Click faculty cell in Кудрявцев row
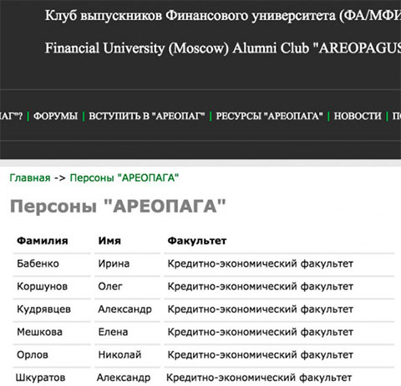 261,309
